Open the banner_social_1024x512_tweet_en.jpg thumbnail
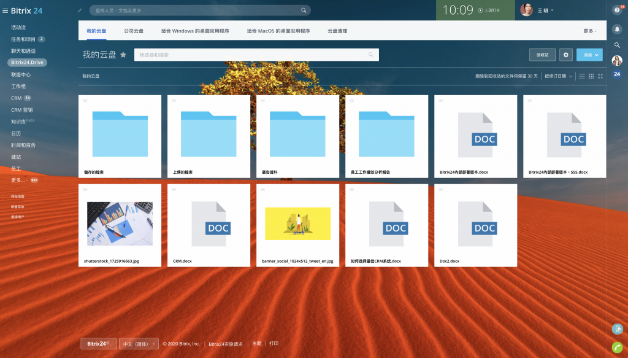Image resolution: width=628 pixels, height=358 pixels. (297, 224)
